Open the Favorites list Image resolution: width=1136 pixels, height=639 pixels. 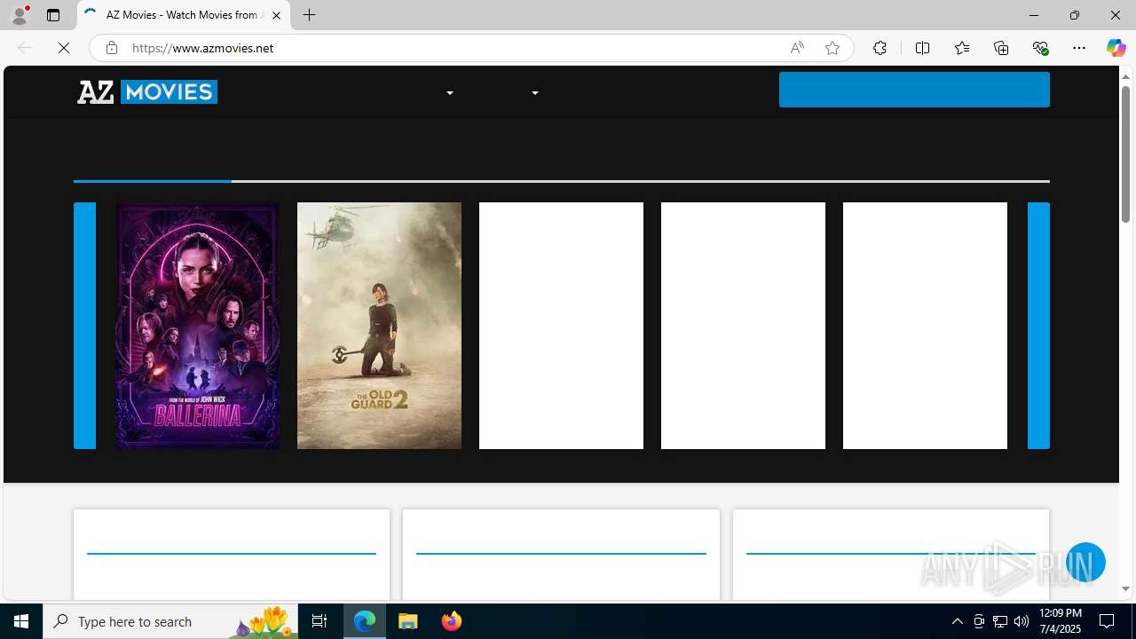961,48
